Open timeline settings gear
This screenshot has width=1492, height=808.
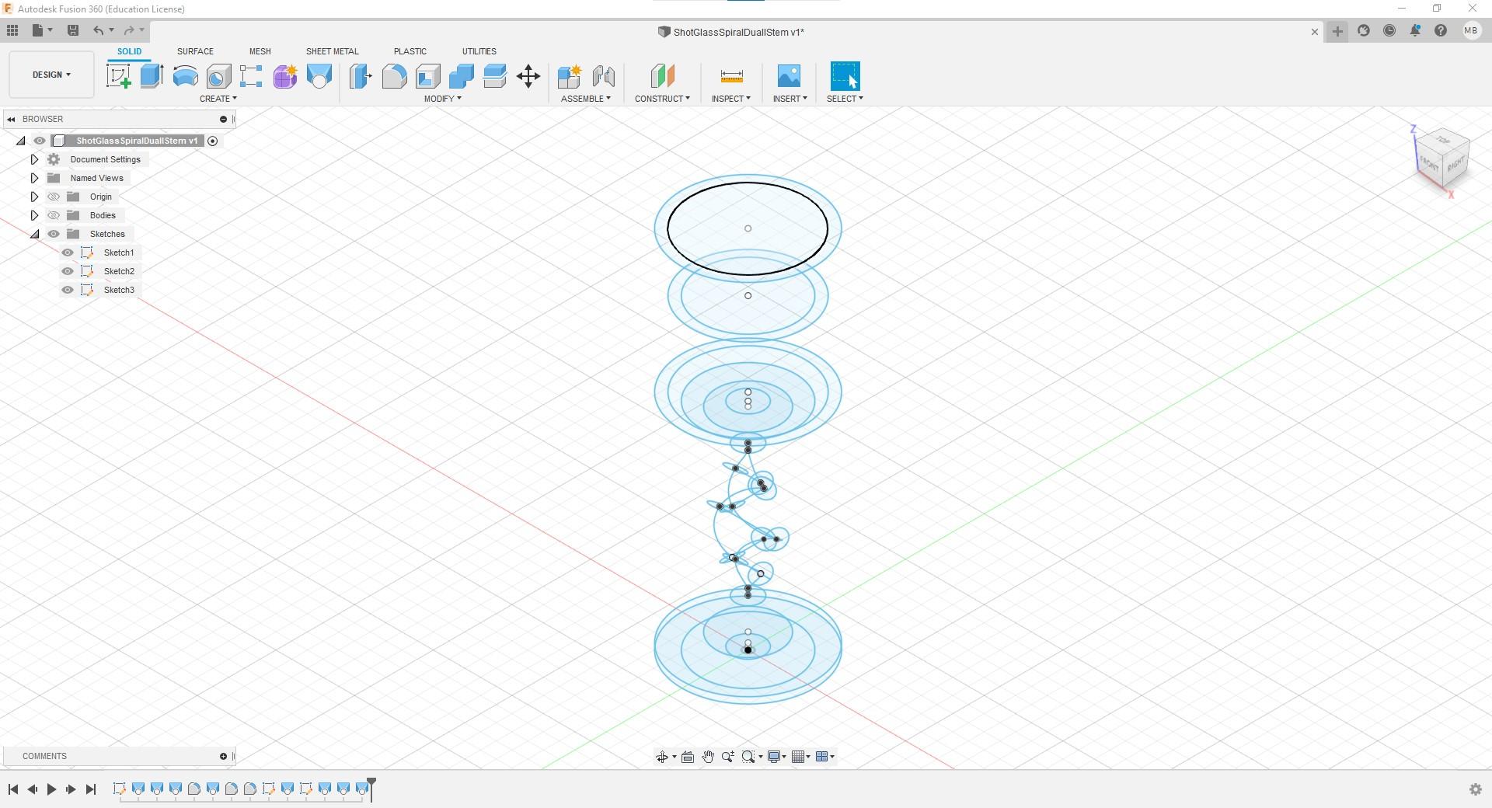pos(1476,789)
